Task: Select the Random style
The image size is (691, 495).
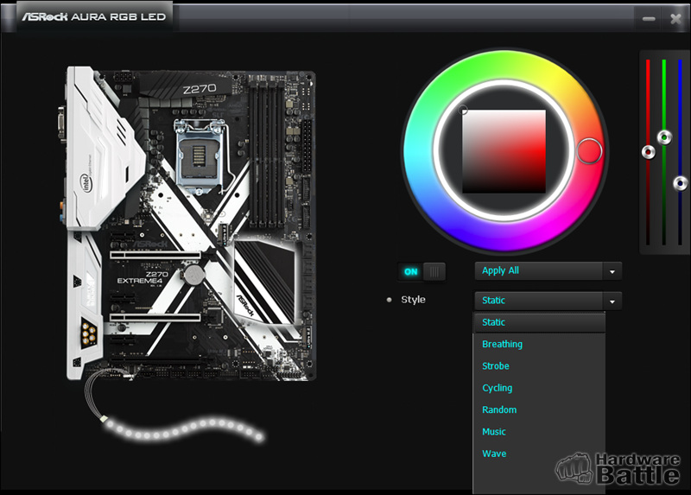Action: [x=539, y=410]
